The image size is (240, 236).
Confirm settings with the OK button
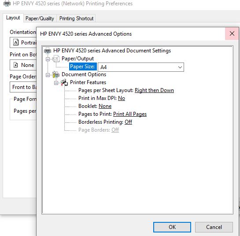point(172,227)
